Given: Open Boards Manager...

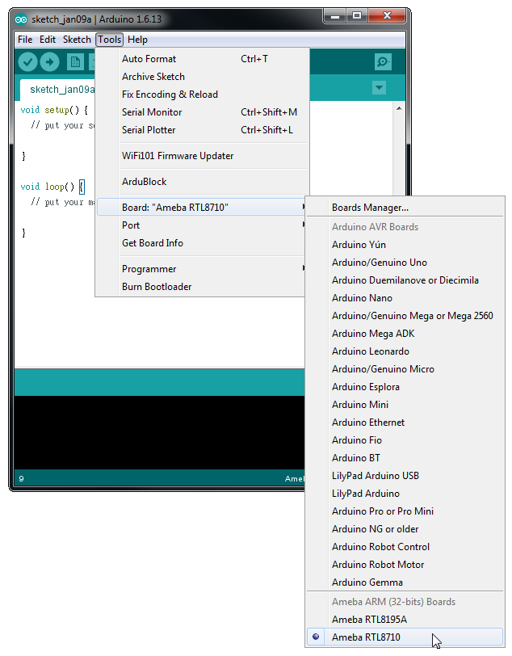Looking at the screenshot, I should tap(405, 208).
